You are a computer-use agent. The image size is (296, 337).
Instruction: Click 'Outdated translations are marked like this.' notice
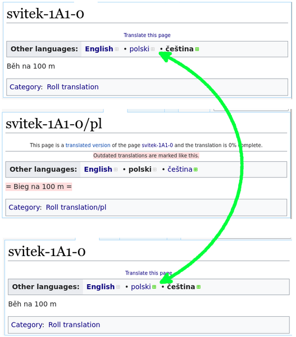point(146,156)
